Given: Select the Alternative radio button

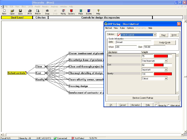Looking at the screenshot, I should (x=168, y=105).
